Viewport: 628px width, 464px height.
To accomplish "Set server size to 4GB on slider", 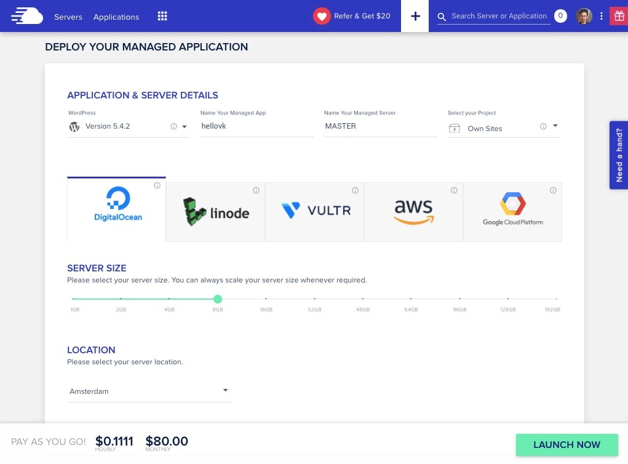I will tap(169, 299).
